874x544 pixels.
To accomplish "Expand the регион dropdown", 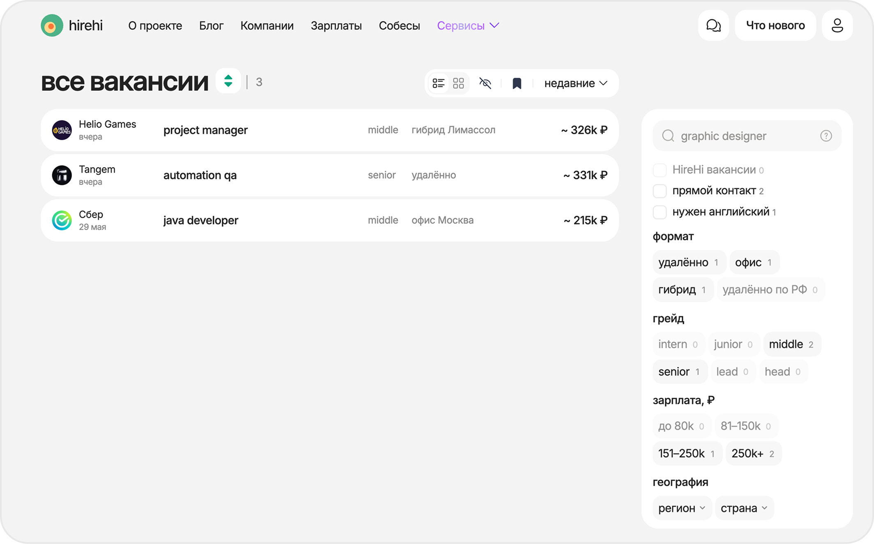I will (682, 508).
